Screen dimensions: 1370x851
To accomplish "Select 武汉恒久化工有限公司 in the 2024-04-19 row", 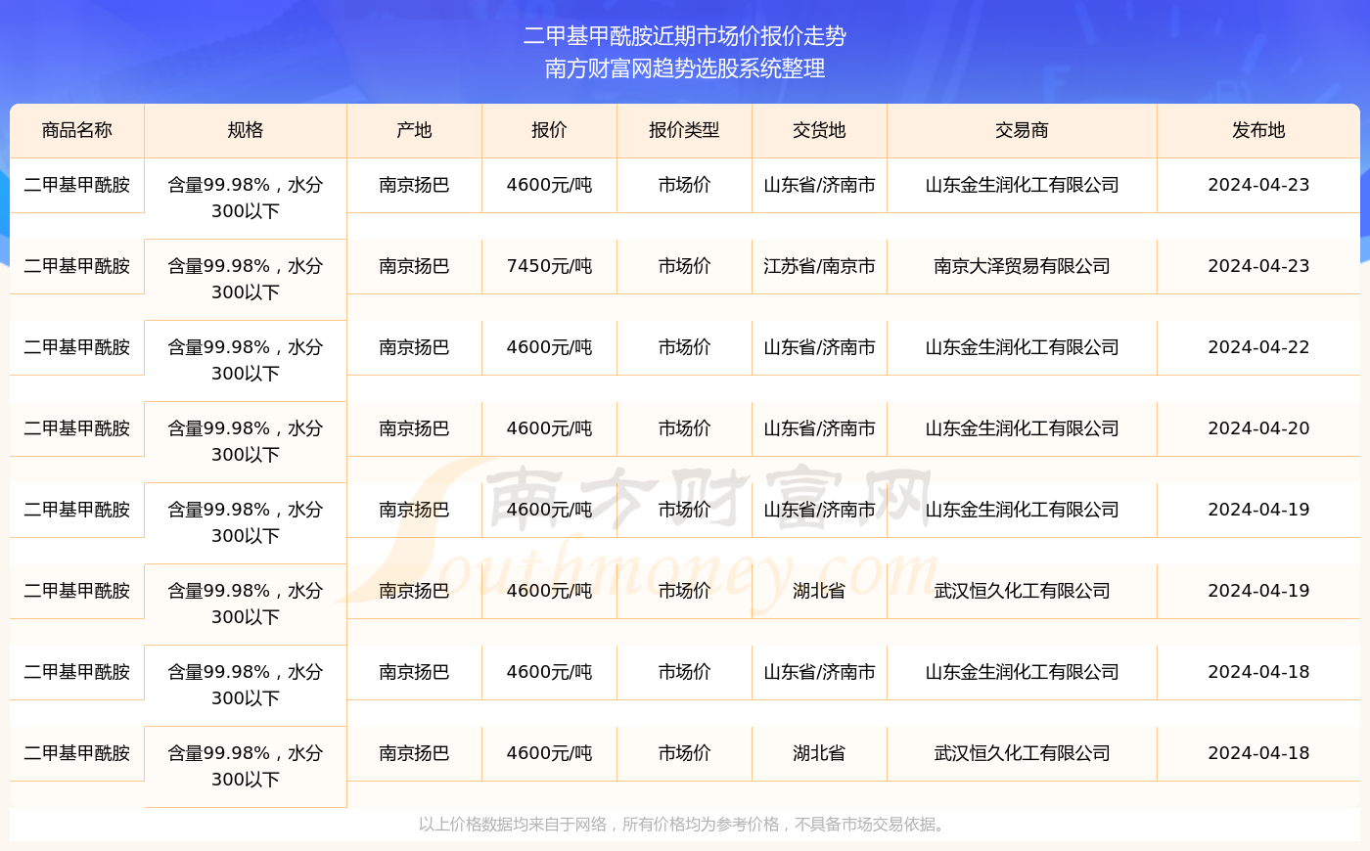I will 1022,591.
